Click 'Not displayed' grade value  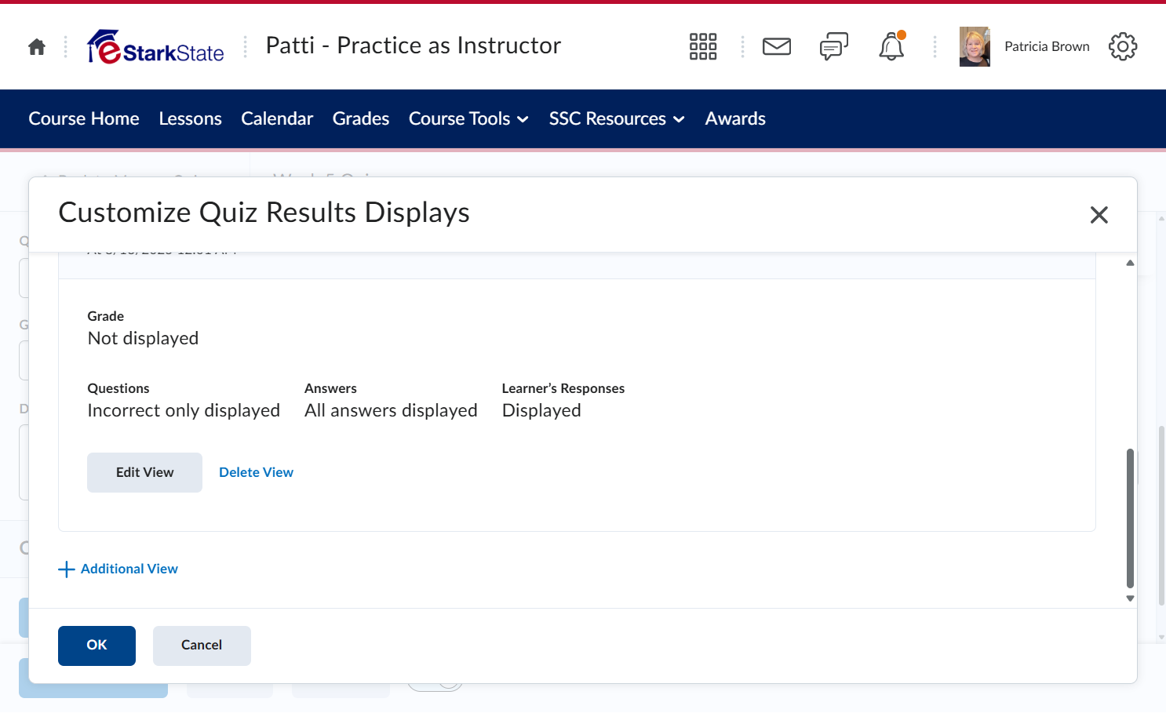click(x=143, y=338)
